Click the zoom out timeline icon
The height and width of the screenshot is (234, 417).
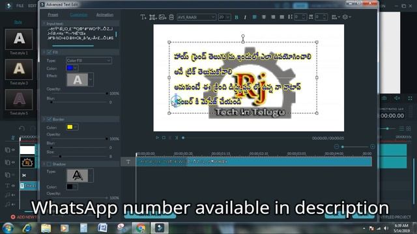336,147
